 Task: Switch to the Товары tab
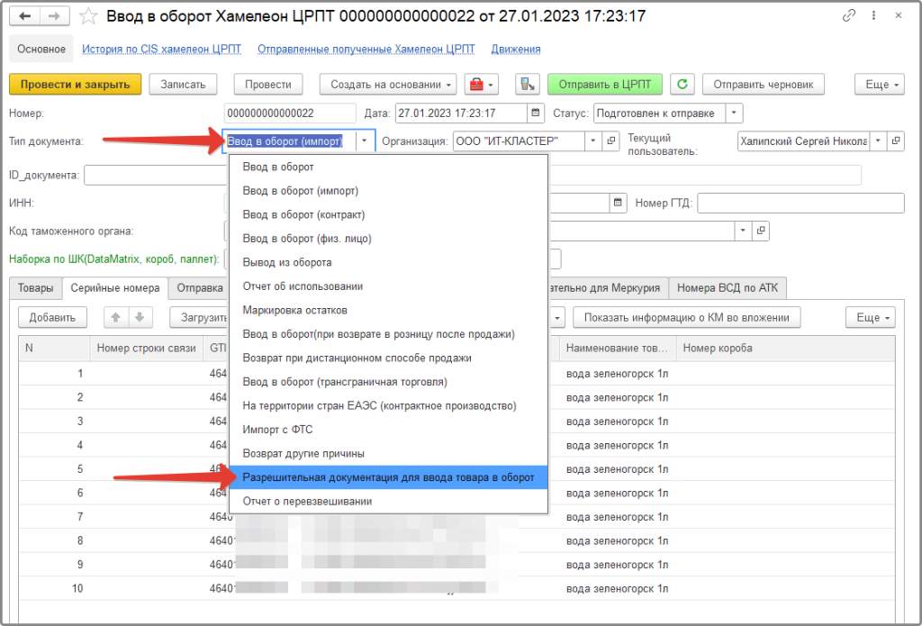(35, 288)
